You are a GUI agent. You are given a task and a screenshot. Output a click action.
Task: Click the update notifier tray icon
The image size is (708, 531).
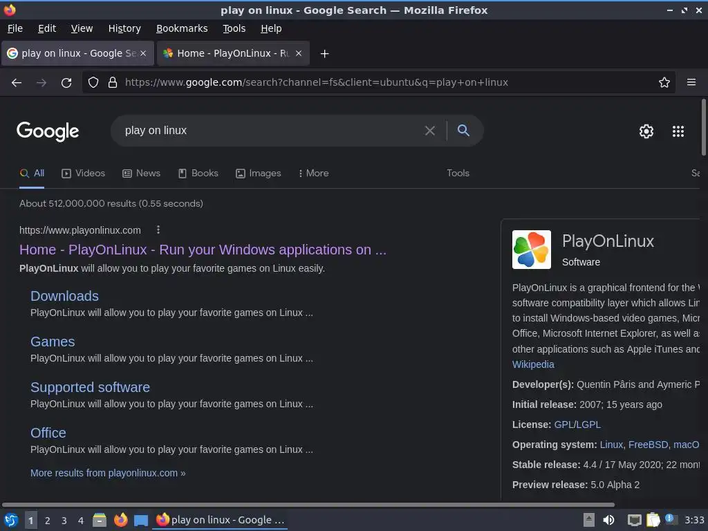coord(671,520)
